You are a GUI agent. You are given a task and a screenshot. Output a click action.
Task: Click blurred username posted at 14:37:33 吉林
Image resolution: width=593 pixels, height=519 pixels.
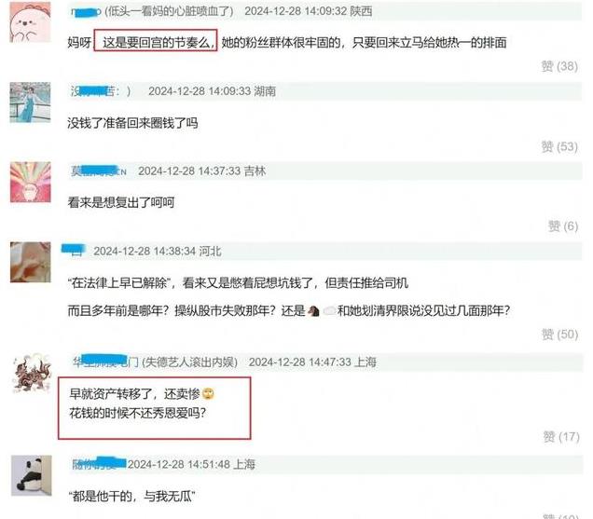[98, 171]
